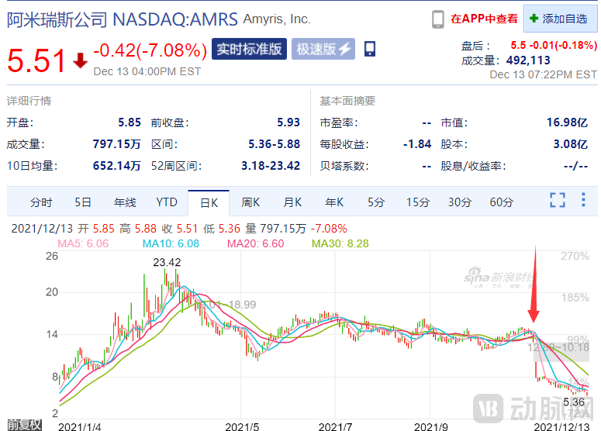This screenshot has width=601, height=431.
Task: Click the 前复权 adjustment selector
Action: tap(23, 424)
